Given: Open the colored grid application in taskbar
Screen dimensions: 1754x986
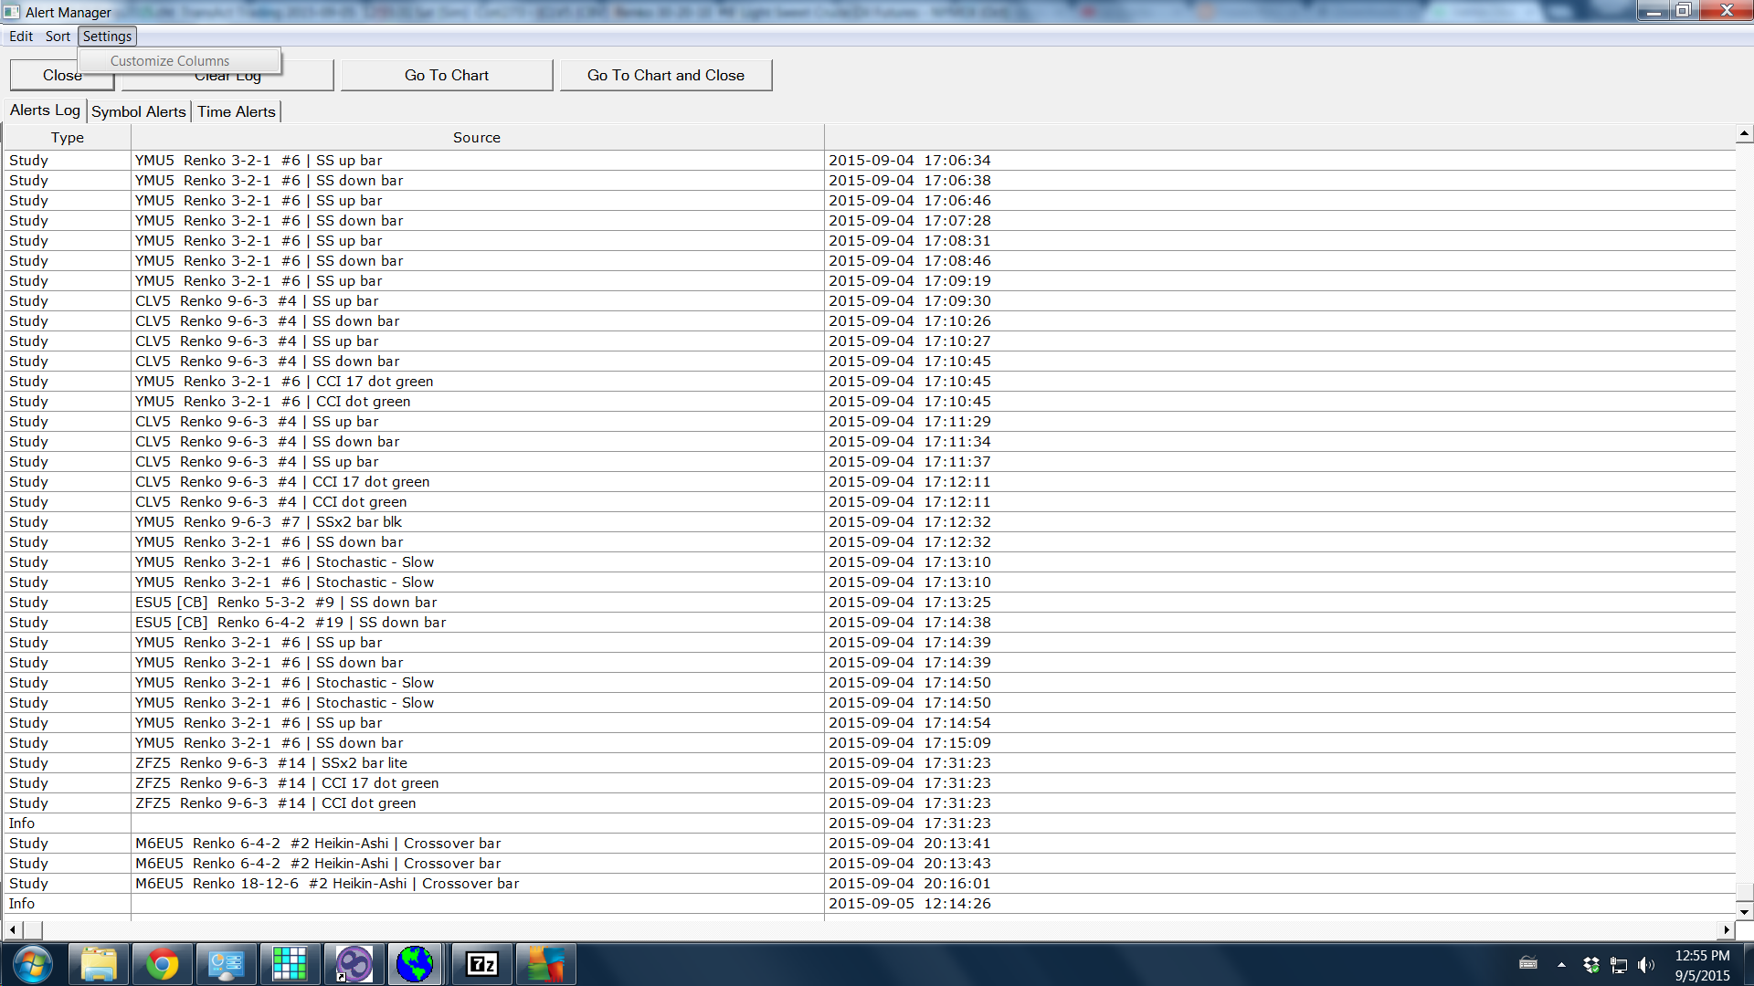Looking at the screenshot, I should (290, 964).
